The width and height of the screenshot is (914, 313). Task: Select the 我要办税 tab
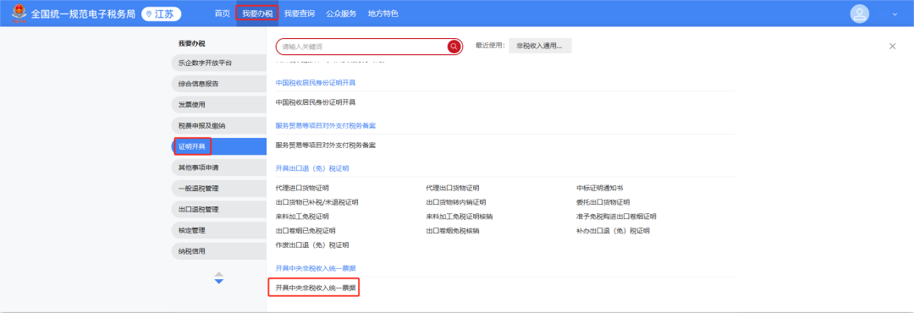pos(257,14)
